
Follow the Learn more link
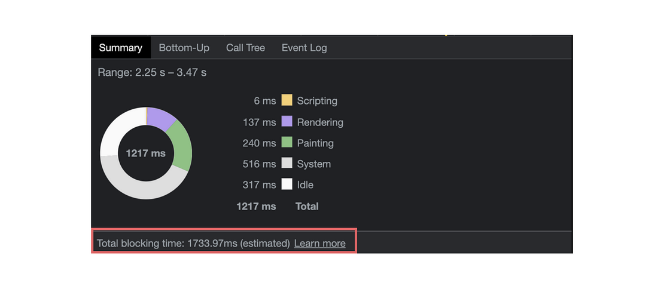click(319, 243)
